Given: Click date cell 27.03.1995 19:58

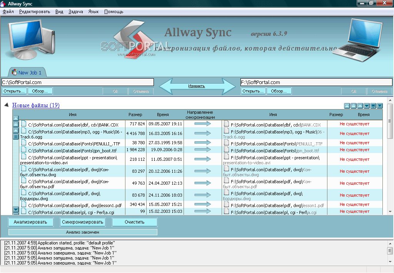Looking at the screenshot, I should tap(165, 143).
